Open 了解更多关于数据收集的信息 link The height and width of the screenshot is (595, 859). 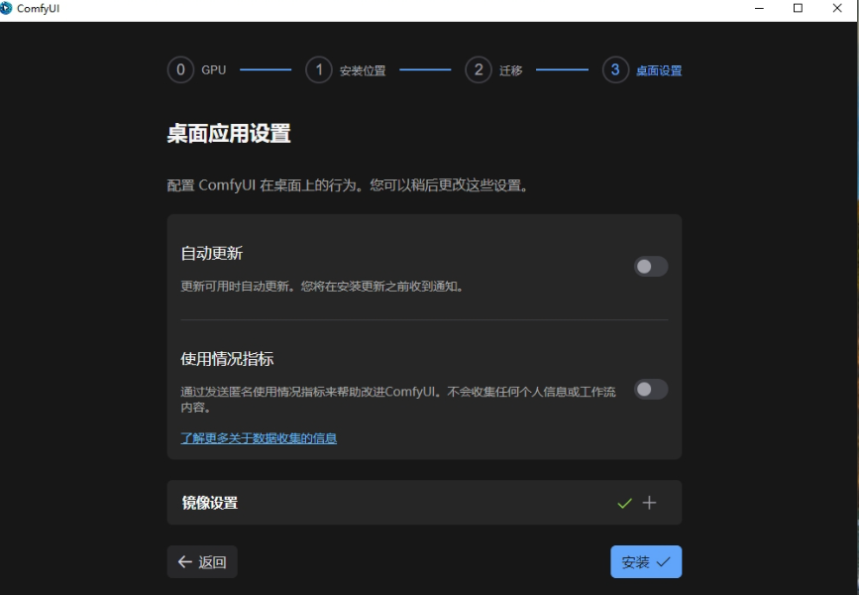coord(259,437)
